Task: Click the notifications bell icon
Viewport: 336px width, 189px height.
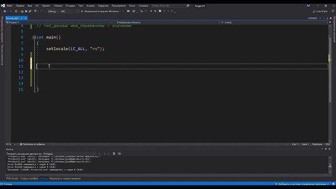Action: pyautogui.click(x=333, y=184)
